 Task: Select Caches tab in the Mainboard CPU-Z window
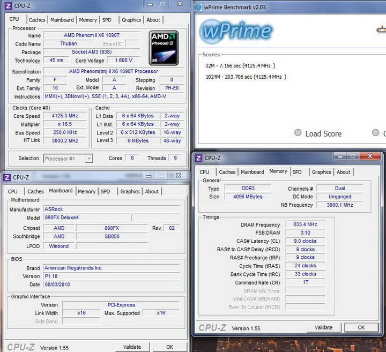(35, 191)
